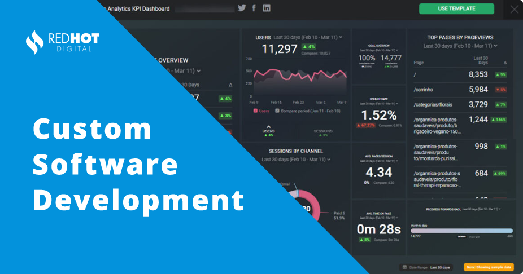The height and width of the screenshot is (274, 523).
Task: Click the red 5% badge for /carrinho
Action: click(x=500, y=90)
